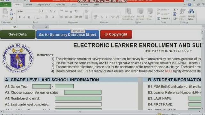Viewport: 205px width, 115px height.
Task: Switch to the View tab
Action: coord(96,5)
